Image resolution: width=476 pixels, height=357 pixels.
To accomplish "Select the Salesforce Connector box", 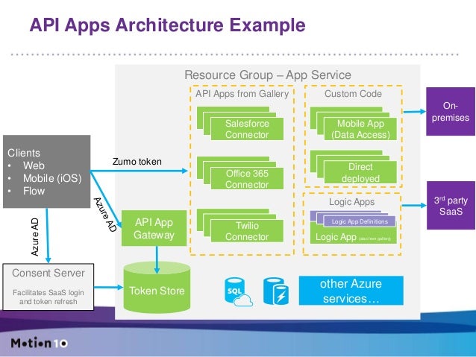I will [247, 129].
